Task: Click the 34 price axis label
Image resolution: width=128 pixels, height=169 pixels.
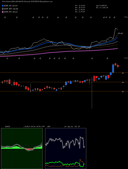Action: click(x=123, y=82)
